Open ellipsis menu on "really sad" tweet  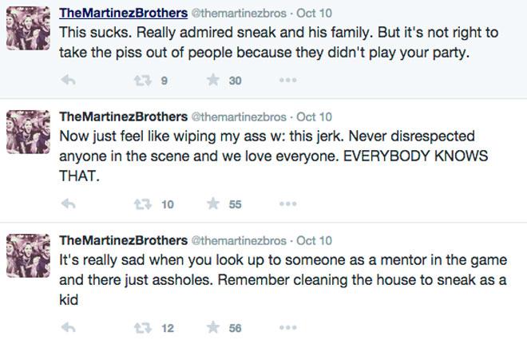[288, 328]
